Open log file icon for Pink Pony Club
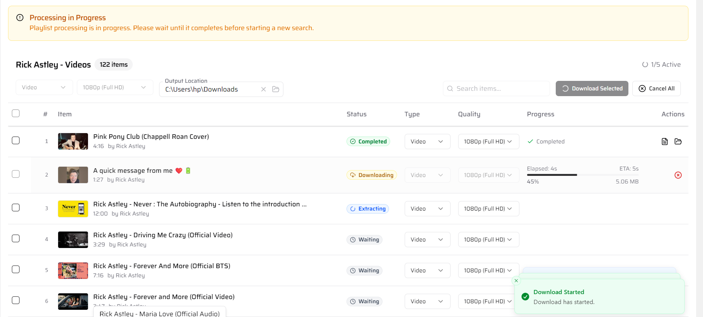 [x=664, y=142]
